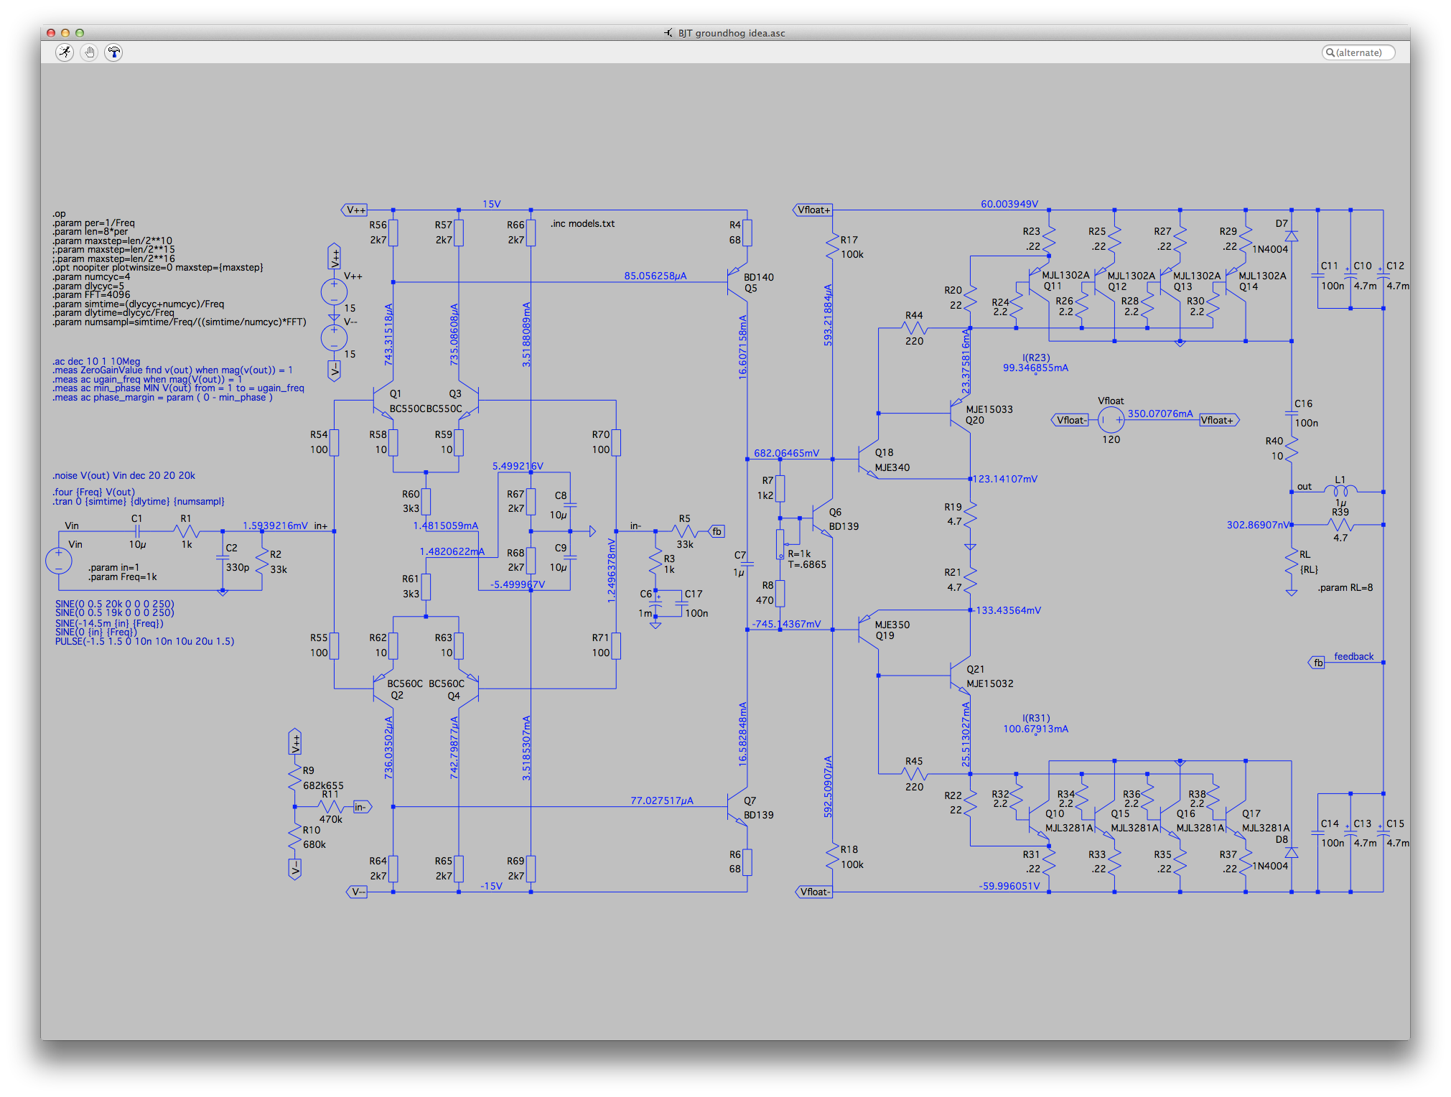Image resolution: width=1451 pixels, height=1097 pixels.
Task: Click the schematic file icon in the title bar
Action: [x=668, y=33]
